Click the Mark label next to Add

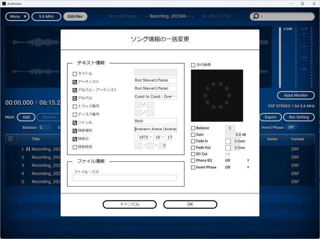coord(10,117)
